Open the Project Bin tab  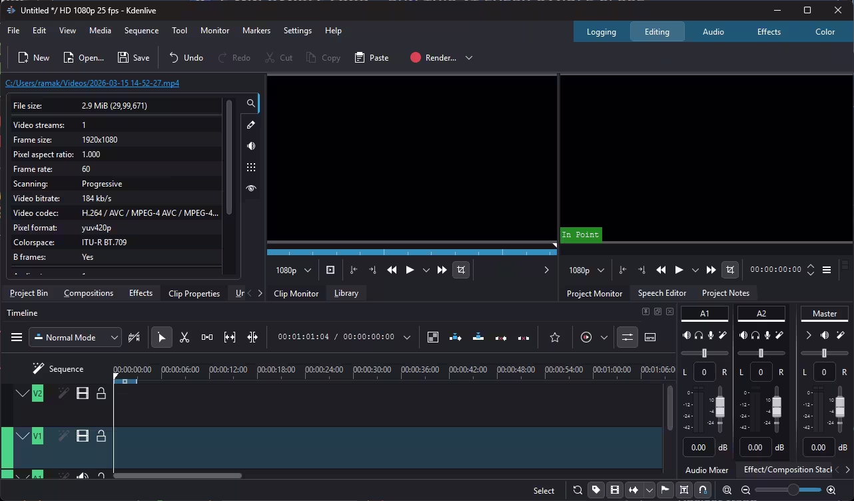29,293
